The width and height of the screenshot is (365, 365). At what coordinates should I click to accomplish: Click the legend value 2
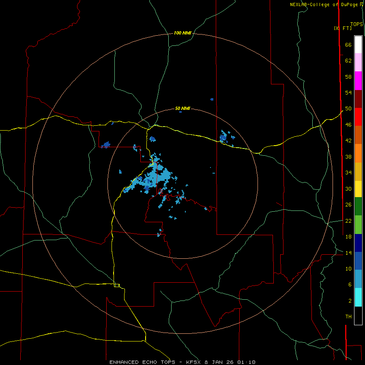pos(350,301)
